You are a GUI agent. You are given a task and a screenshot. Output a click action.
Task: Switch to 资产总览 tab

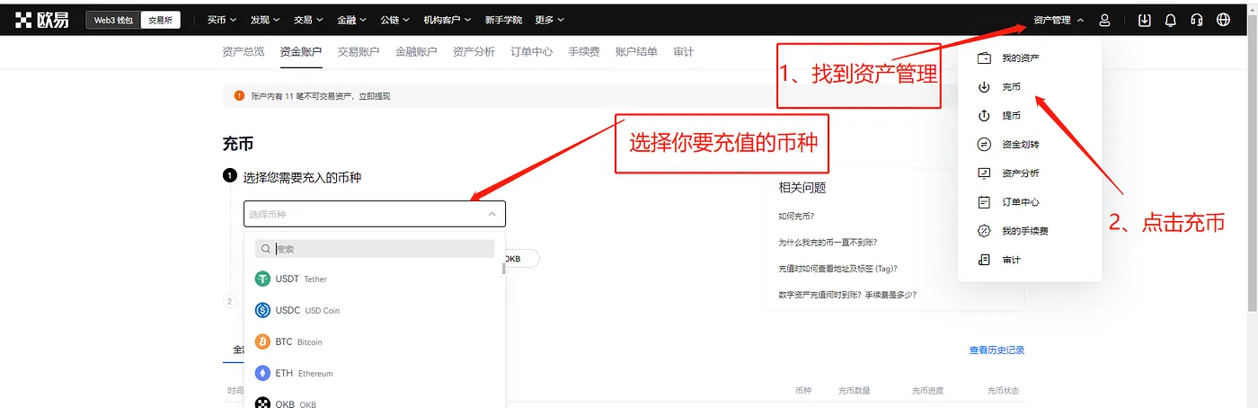tap(244, 52)
